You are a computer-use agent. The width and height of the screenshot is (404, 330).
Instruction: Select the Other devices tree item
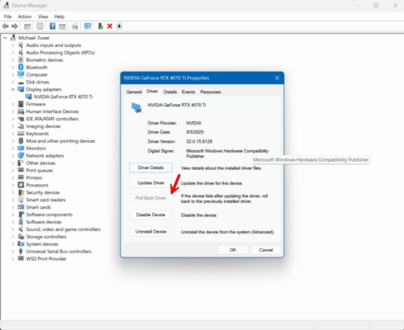(40, 163)
